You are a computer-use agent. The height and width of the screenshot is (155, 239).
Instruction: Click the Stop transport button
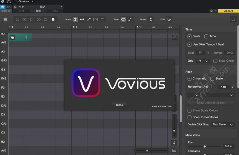[x=18, y=19]
